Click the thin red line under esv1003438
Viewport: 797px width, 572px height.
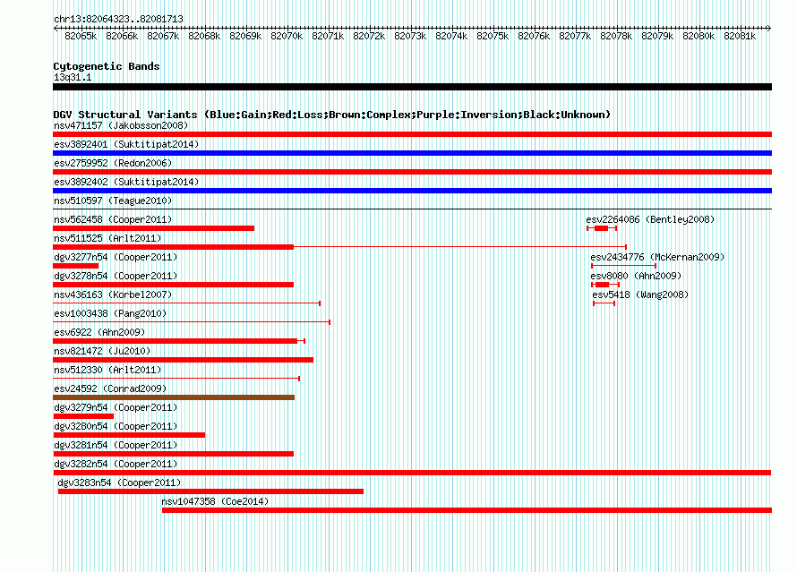click(192, 322)
